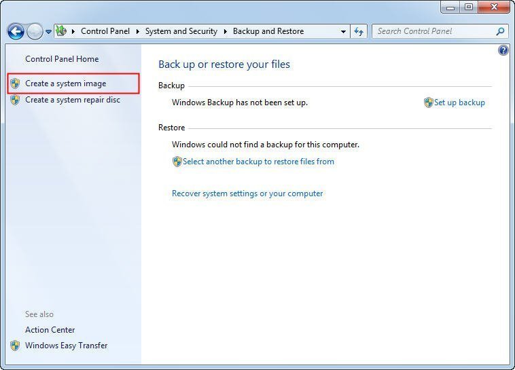
Task: Go to Control Panel Home
Action: point(62,59)
